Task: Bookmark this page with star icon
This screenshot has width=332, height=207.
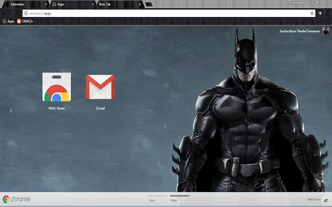Action: (x=312, y=13)
